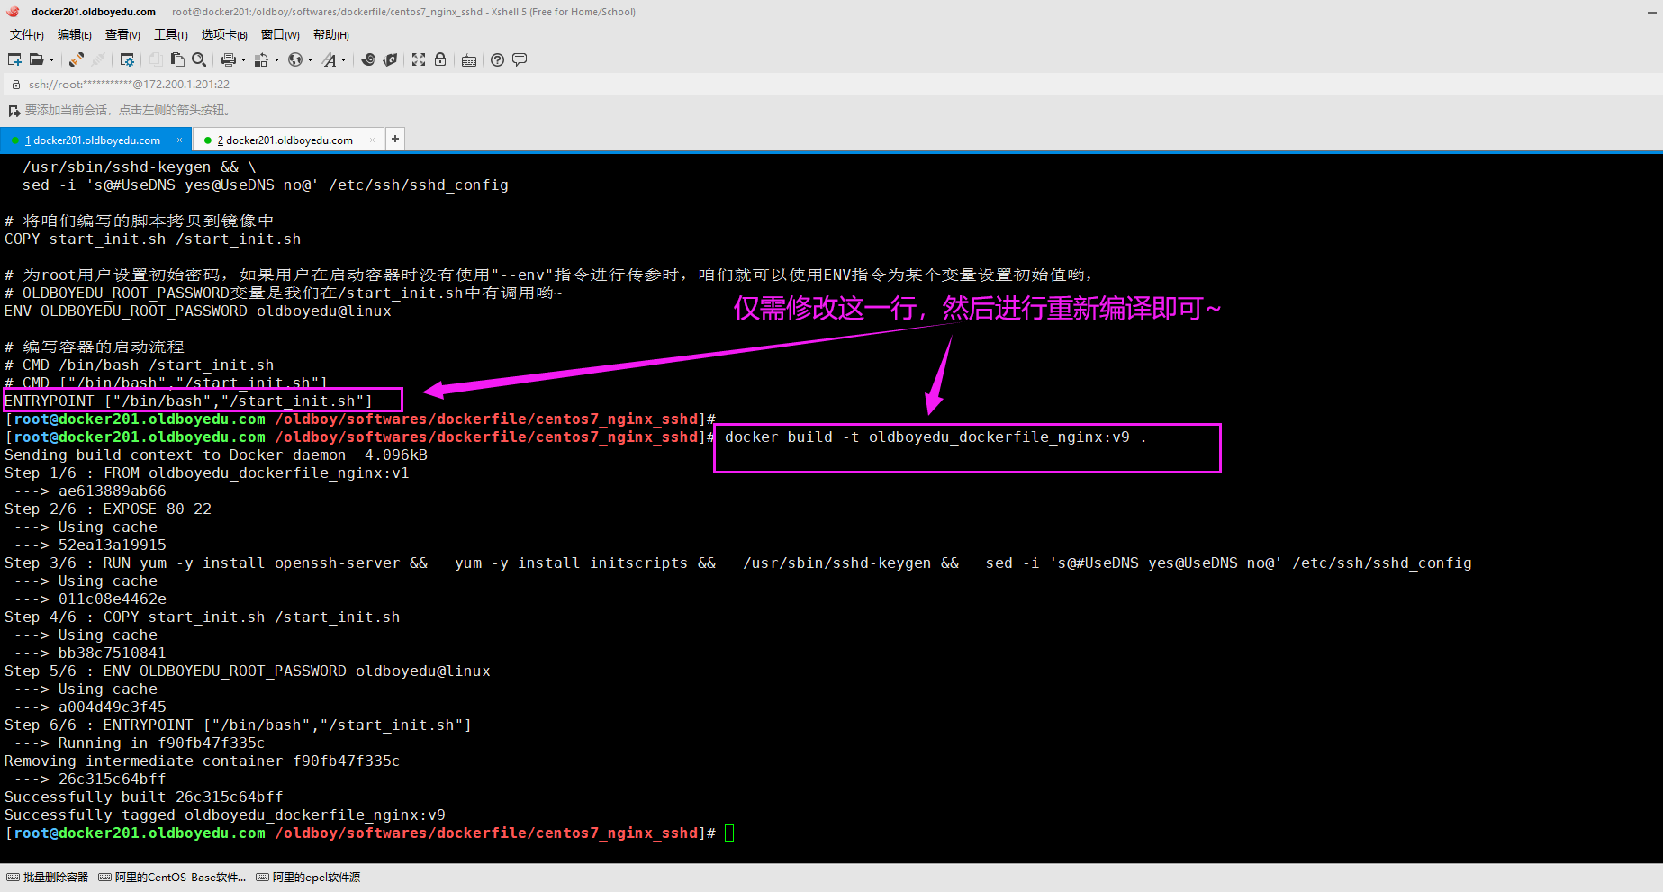Screen dimensions: 1663x892
Task: Click the Reconnect plug icon
Action: [x=77, y=59]
